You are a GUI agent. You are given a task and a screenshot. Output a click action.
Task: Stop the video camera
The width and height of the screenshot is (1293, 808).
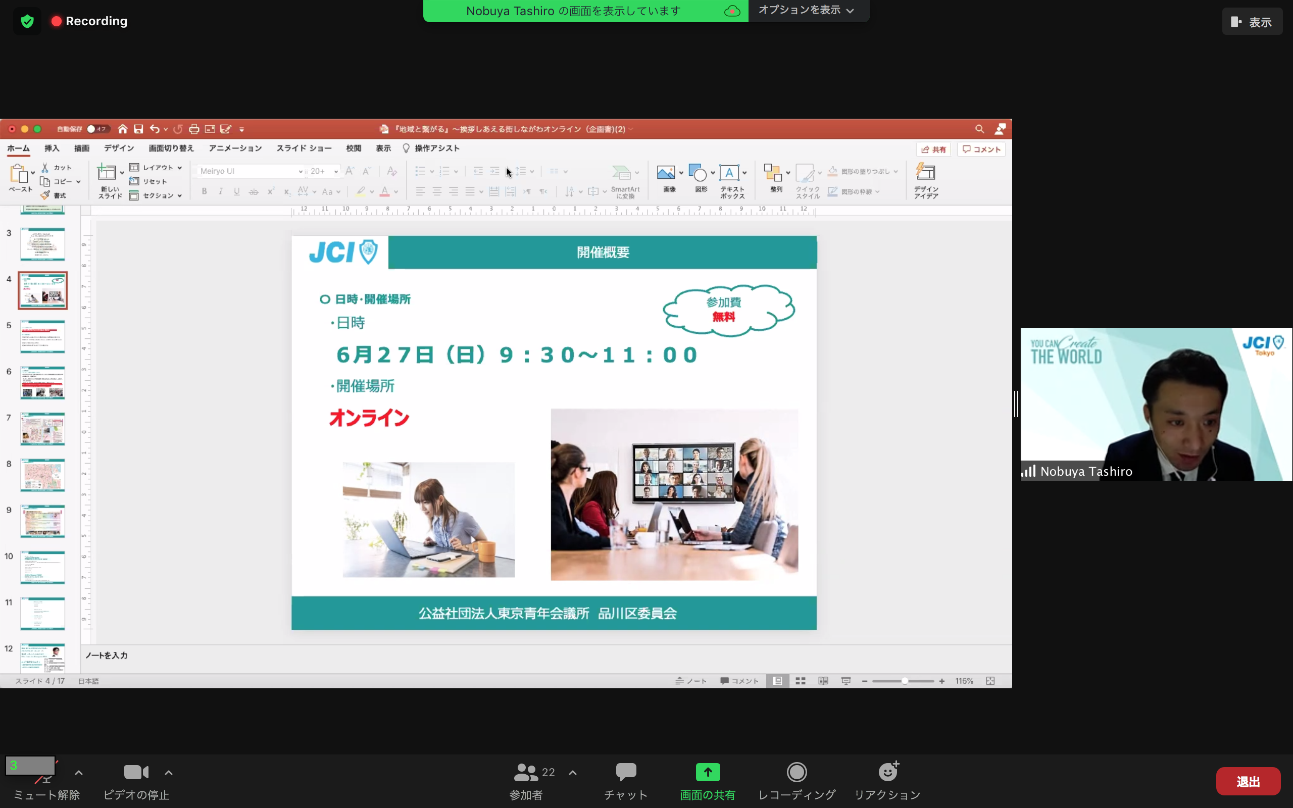pos(136,772)
